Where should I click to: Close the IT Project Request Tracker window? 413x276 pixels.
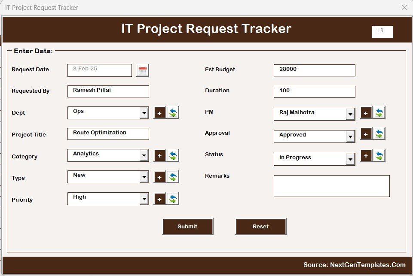[404, 7]
